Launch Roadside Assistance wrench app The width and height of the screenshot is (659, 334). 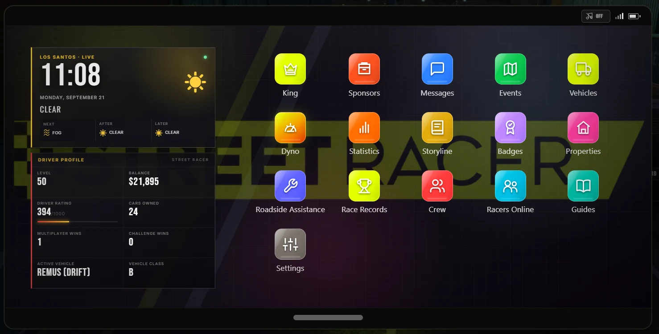click(290, 186)
